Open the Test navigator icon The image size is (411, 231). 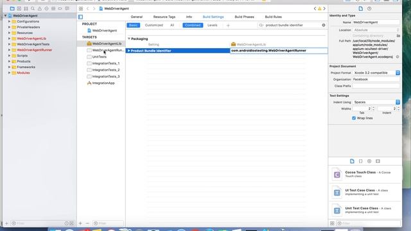click(x=46, y=8)
